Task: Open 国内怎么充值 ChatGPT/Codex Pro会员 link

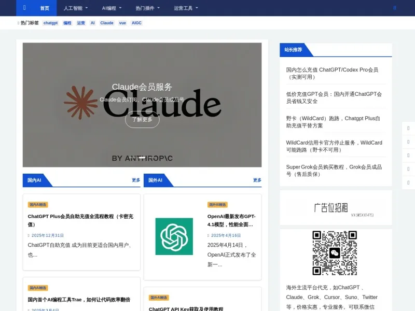Action: 332,73
